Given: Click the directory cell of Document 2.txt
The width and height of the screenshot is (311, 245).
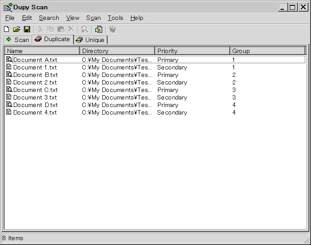Looking at the screenshot, I should tap(117, 82).
